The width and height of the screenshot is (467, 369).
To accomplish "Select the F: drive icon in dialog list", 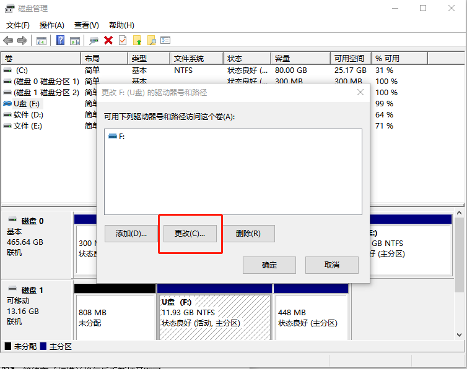I will pyautogui.click(x=113, y=137).
